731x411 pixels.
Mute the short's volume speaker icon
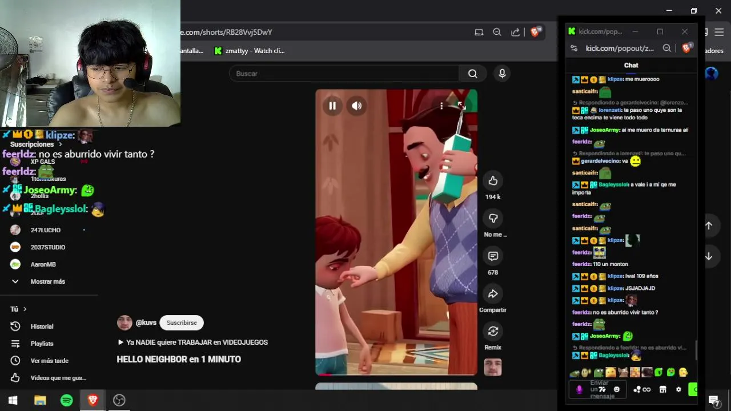click(357, 106)
